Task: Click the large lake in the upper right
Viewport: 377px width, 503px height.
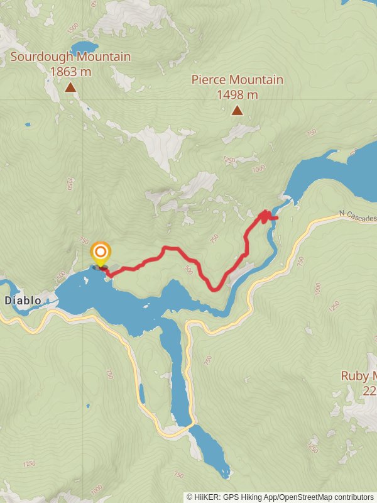Action: [334, 174]
